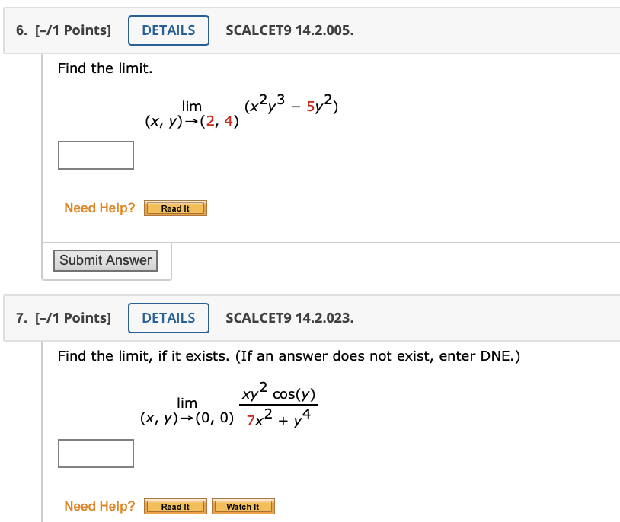Click the Read It button for question 6
620x522 pixels.
(x=175, y=208)
